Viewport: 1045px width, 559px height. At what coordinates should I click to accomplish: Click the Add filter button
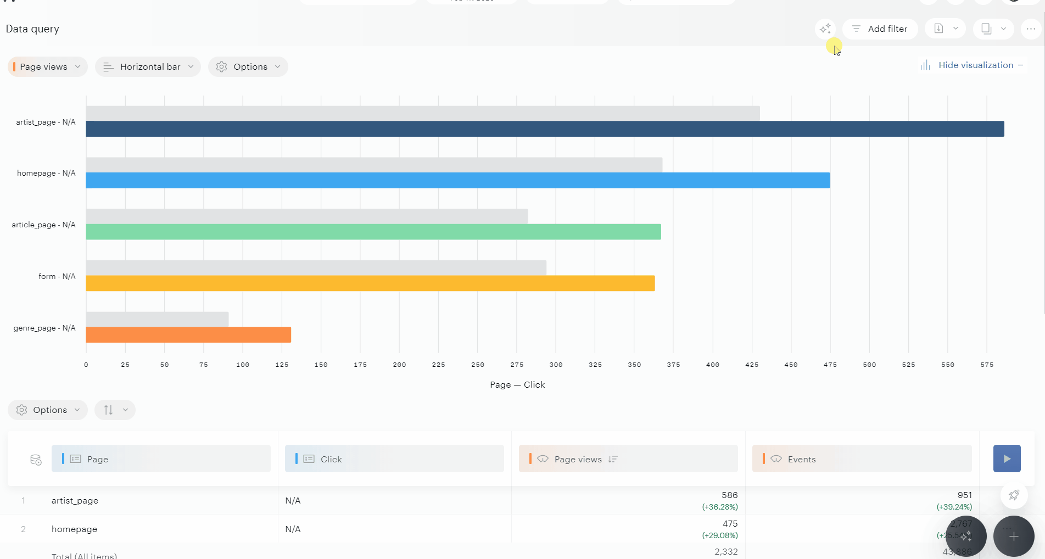pos(880,29)
